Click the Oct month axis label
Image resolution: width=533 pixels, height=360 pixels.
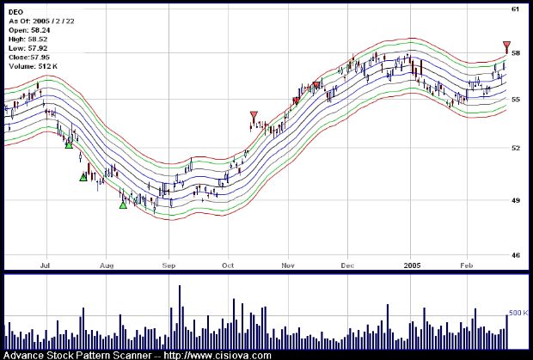pos(228,265)
